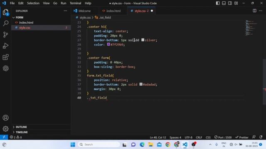The width and height of the screenshot is (266, 149).
Task: Open the Accounts menu icon
Action: pos(5,118)
